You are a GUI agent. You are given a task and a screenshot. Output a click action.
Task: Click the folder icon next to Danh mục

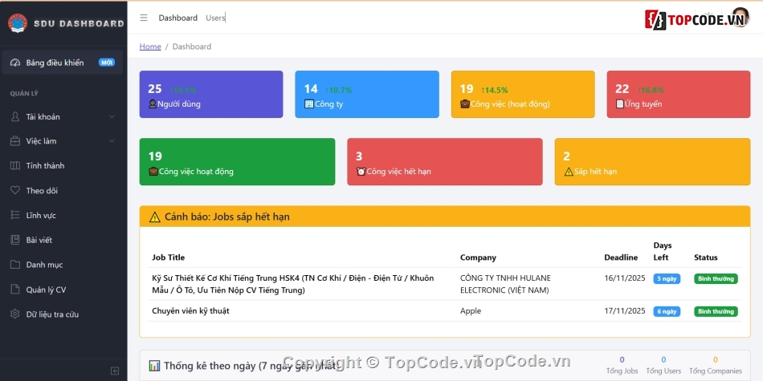15,265
